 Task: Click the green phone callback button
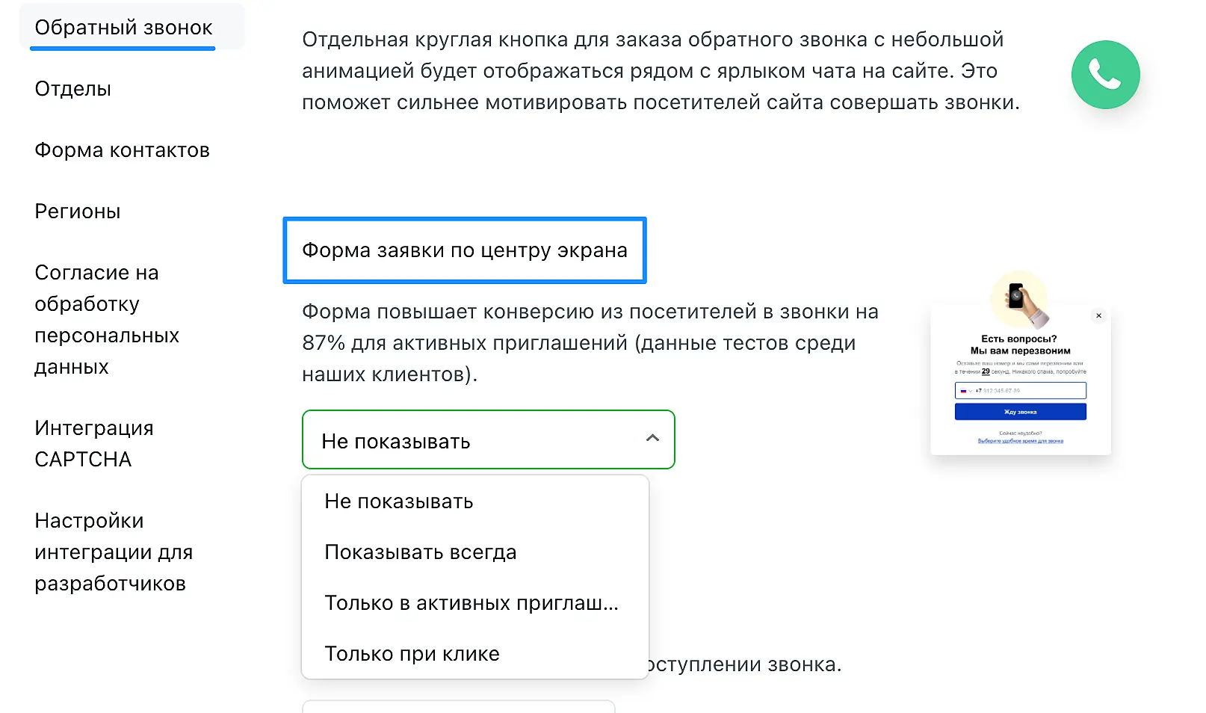click(1105, 75)
